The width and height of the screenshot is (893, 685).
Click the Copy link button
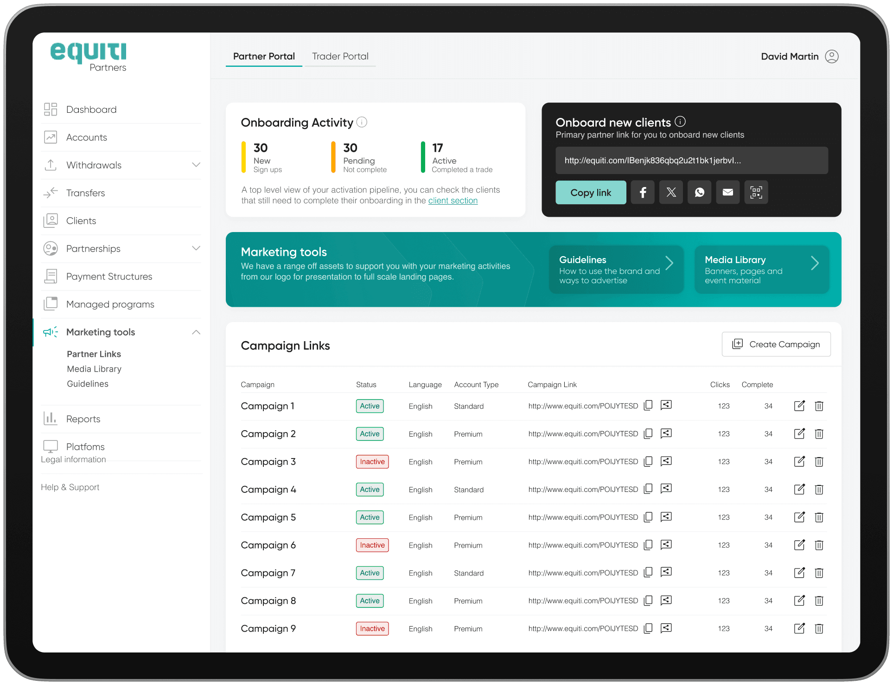coord(590,192)
